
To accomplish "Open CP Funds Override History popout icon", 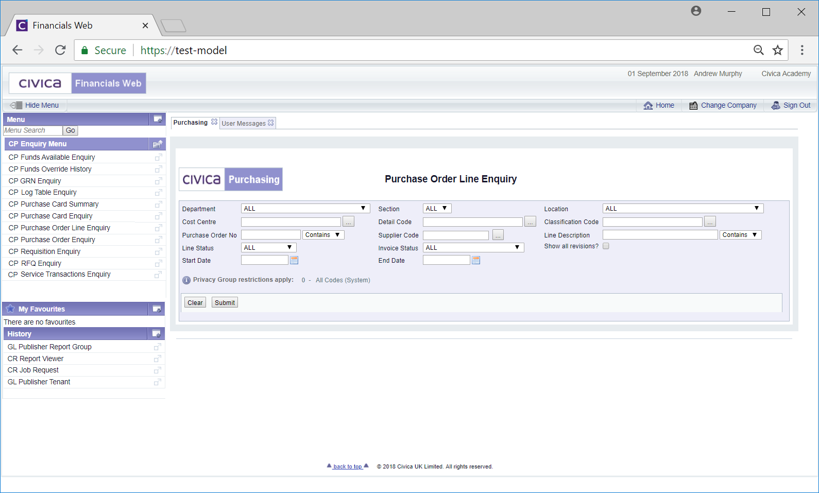I will 159,169.
